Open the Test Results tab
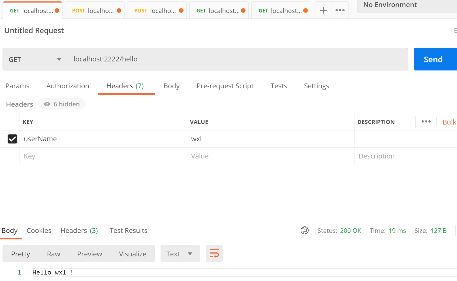The height and width of the screenshot is (281, 457). coord(129,230)
